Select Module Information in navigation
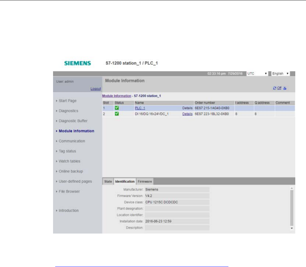Screen dimensions: 306x267 coord(76,131)
